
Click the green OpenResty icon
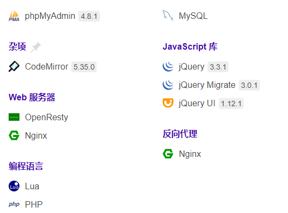tap(14, 117)
